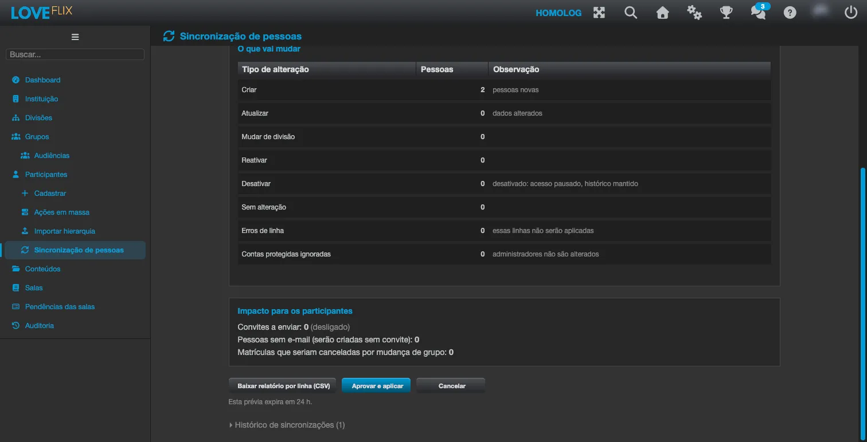Image resolution: width=867 pixels, height=442 pixels.
Task: Go to home via house icon
Action: (x=663, y=13)
